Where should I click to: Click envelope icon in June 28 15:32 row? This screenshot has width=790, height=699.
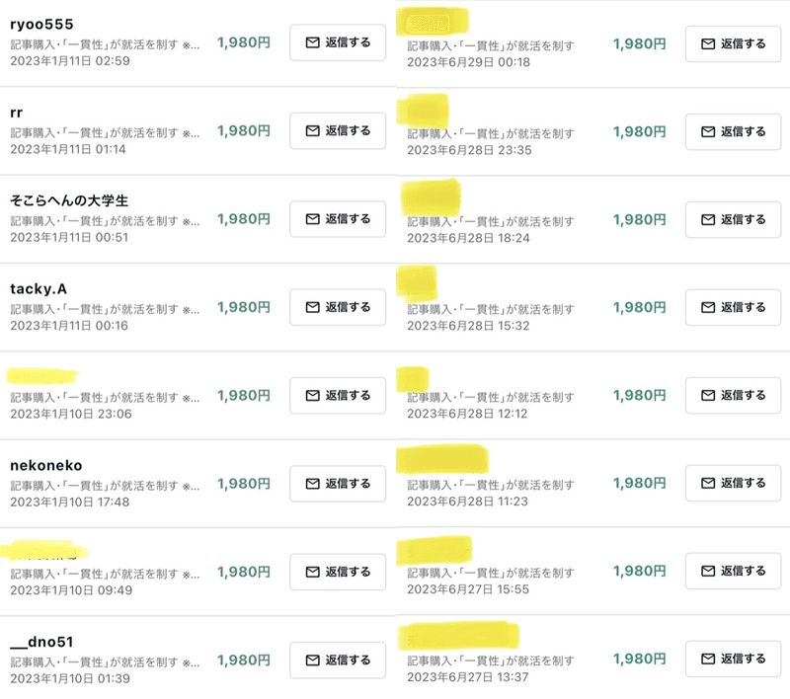(708, 308)
